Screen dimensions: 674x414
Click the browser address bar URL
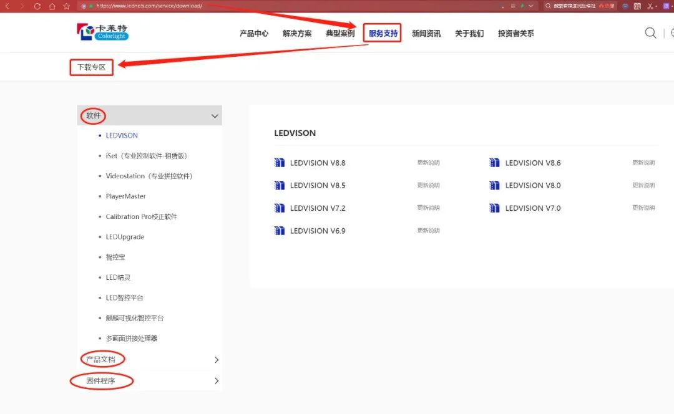[x=150, y=6]
